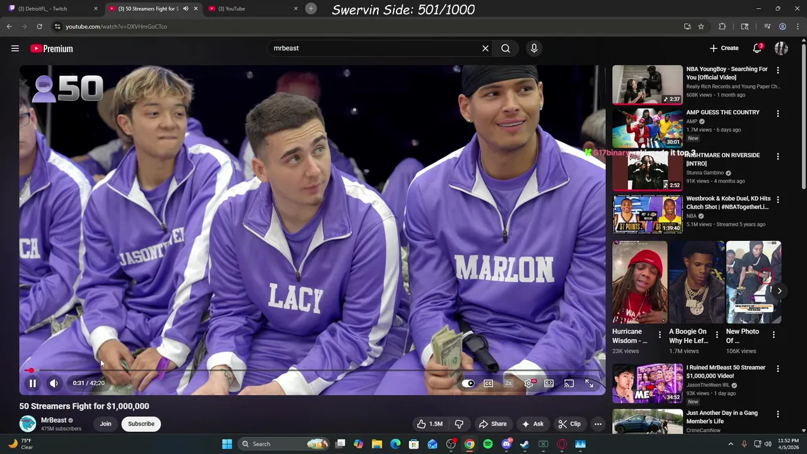
Task: Open the Create menu
Action: pyautogui.click(x=724, y=48)
